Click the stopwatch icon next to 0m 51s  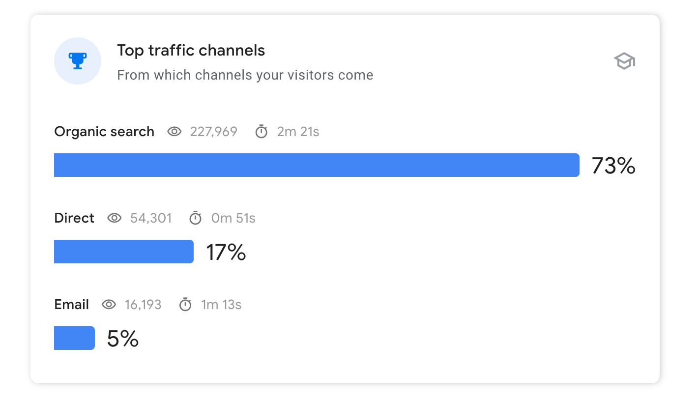pyautogui.click(x=196, y=218)
